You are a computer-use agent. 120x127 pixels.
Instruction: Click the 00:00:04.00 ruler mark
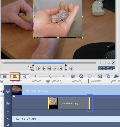pos(57,81)
